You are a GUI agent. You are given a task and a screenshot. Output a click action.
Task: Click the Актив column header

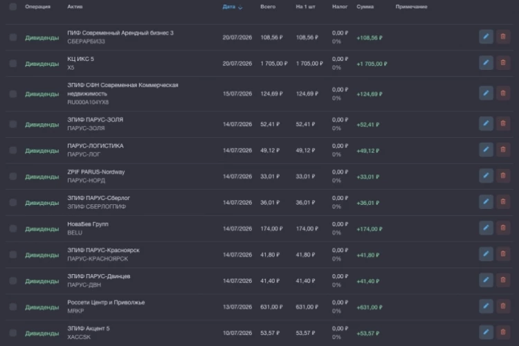(x=75, y=7)
